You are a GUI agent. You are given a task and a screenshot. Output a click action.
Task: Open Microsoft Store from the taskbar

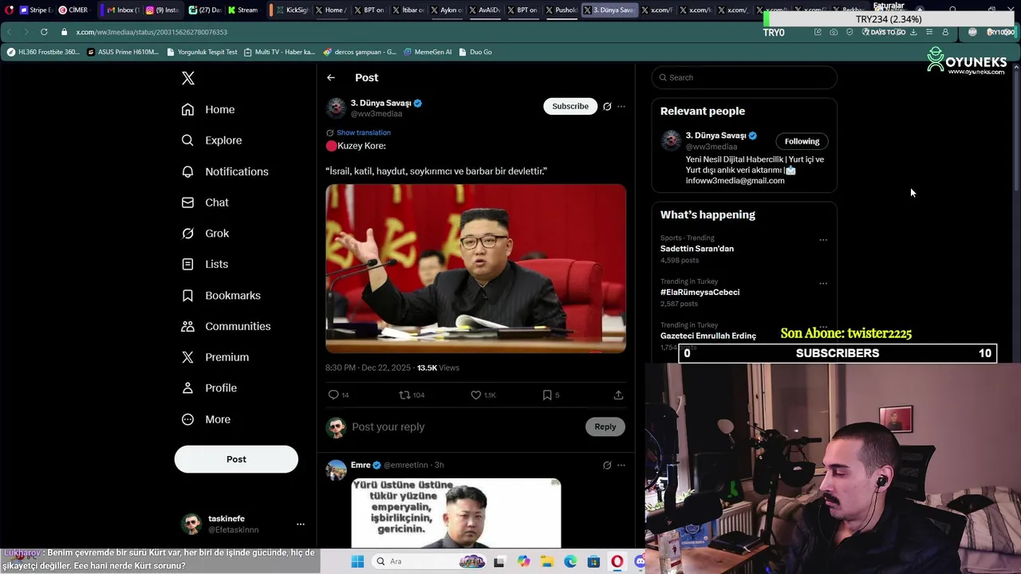(x=593, y=561)
